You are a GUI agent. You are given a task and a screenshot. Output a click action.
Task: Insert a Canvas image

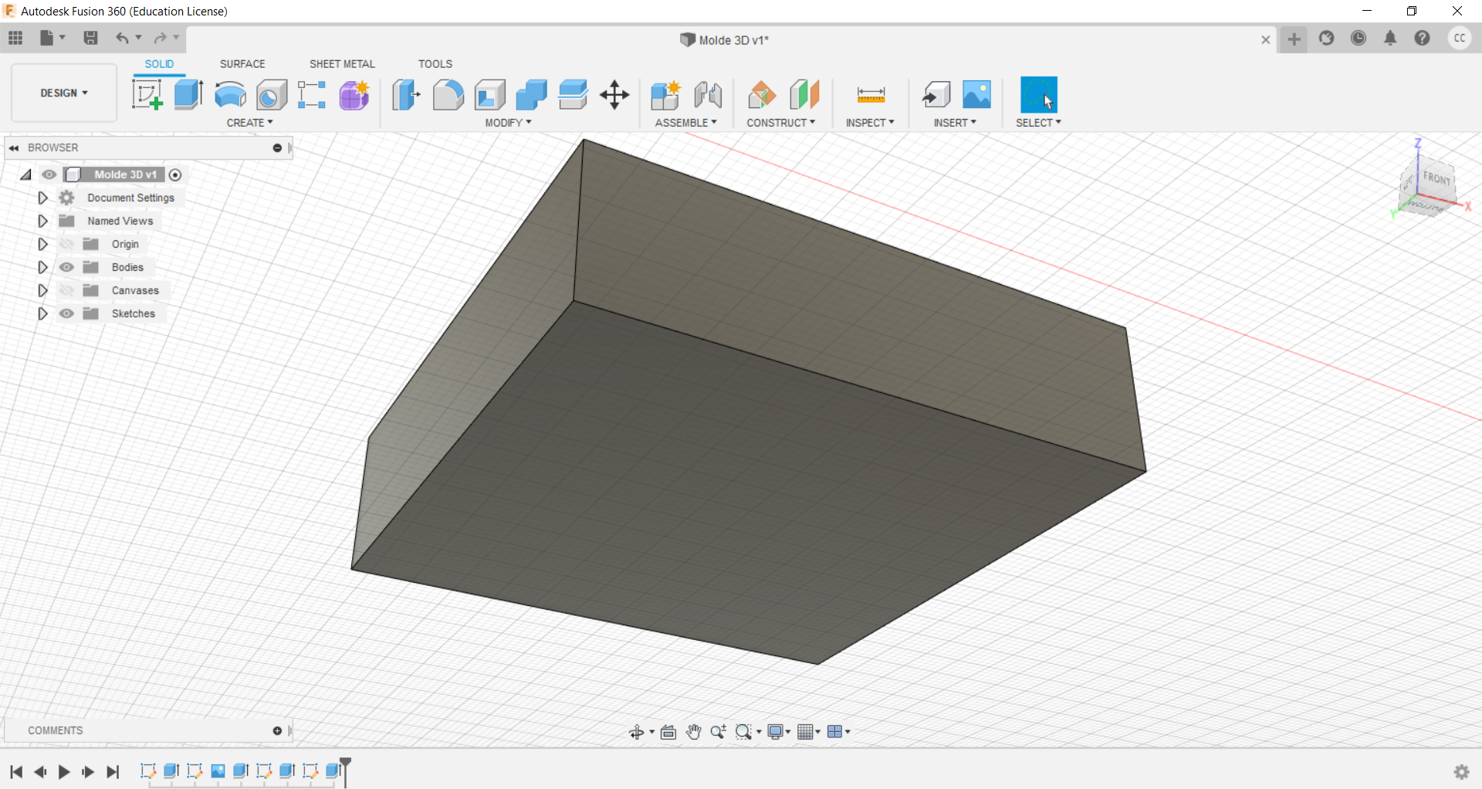(x=976, y=94)
